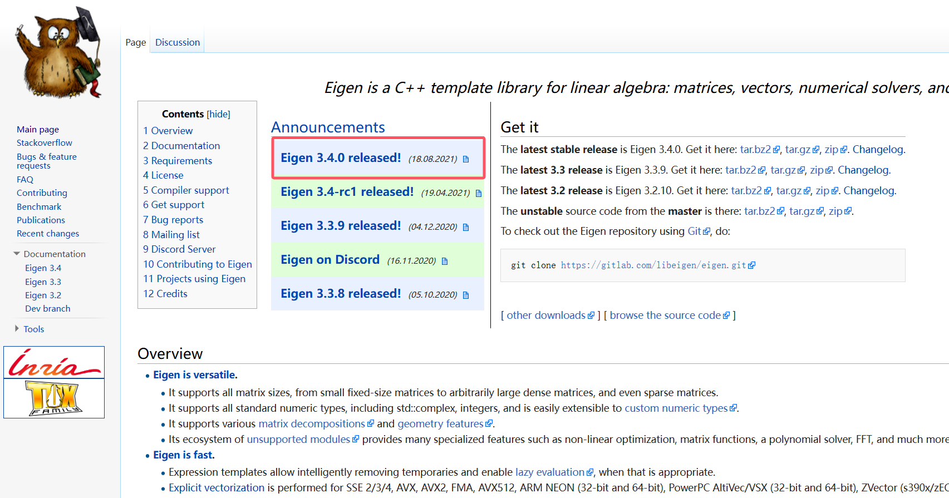Open the Eigen on Discord announcement
The height and width of the screenshot is (498, 949).
click(330, 260)
